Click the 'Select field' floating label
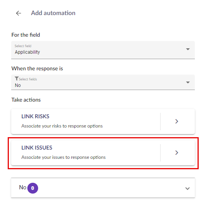Viewport: 206px width, 216px height. 23,46
